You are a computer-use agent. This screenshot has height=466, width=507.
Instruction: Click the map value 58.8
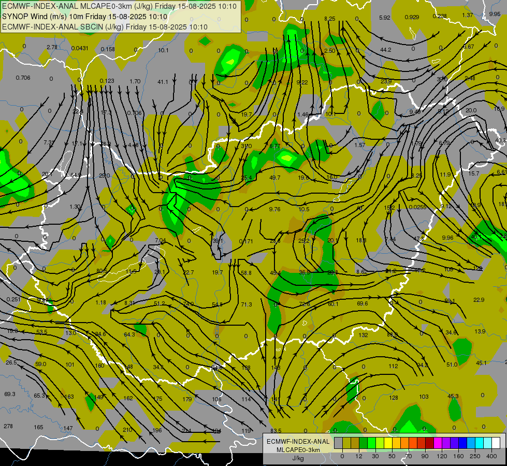[246, 273]
